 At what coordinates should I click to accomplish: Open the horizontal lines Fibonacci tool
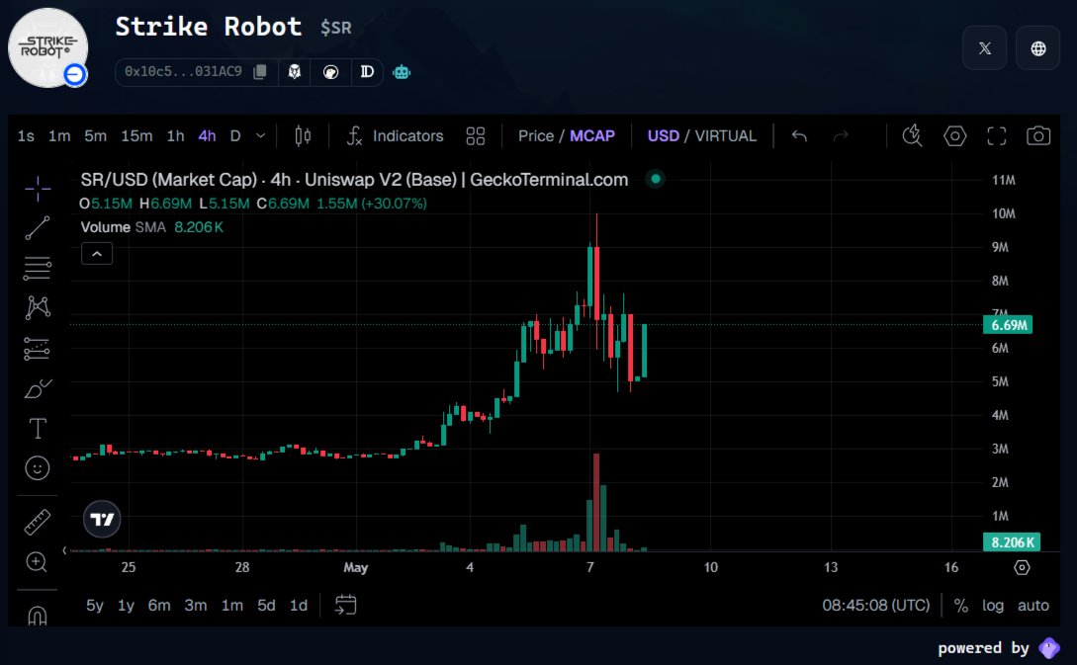pyautogui.click(x=38, y=269)
